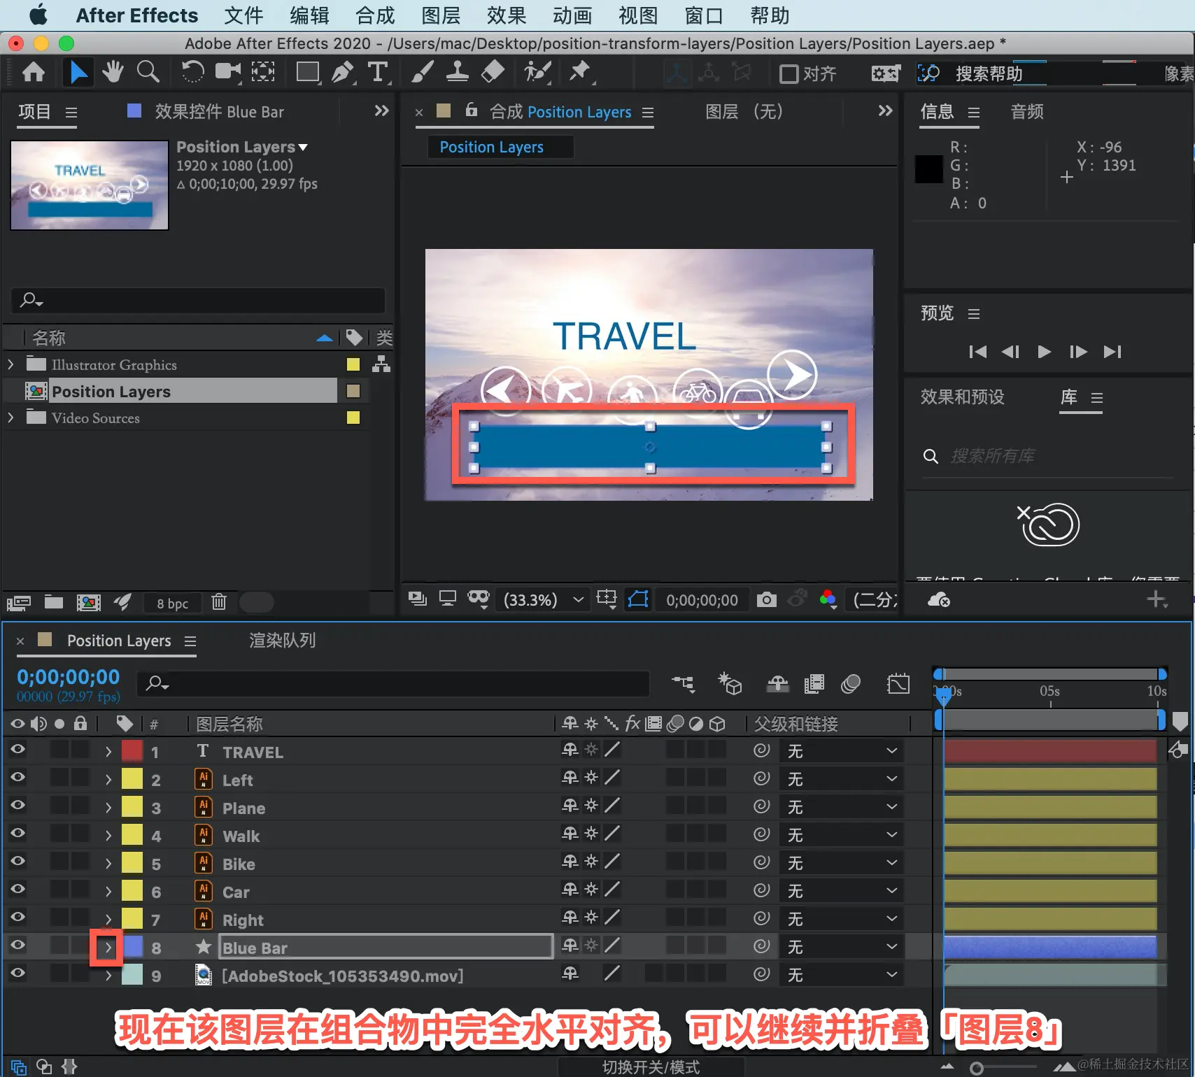Play the preview with play button
1195x1077 pixels.
point(1044,352)
